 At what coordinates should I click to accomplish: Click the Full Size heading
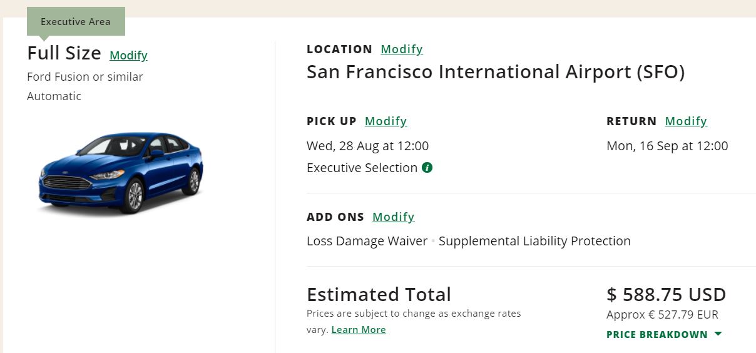click(x=64, y=53)
